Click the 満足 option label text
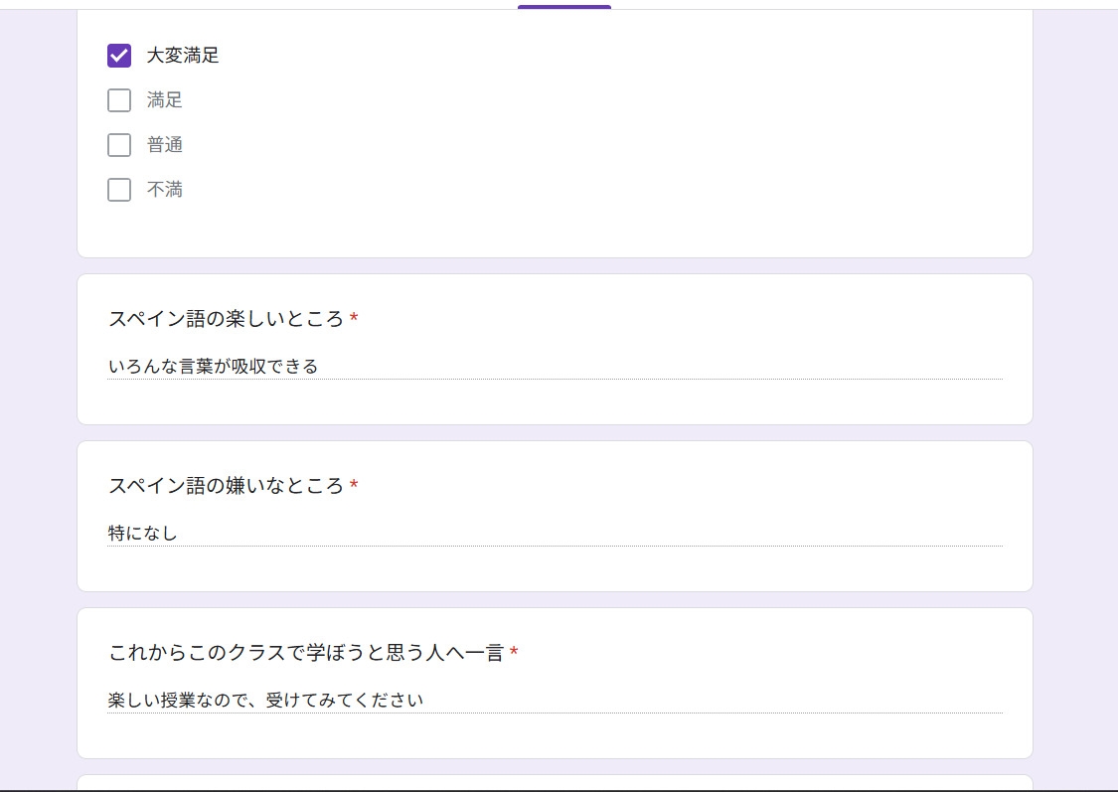This screenshot has width=1118, height=792. [165, 100]
